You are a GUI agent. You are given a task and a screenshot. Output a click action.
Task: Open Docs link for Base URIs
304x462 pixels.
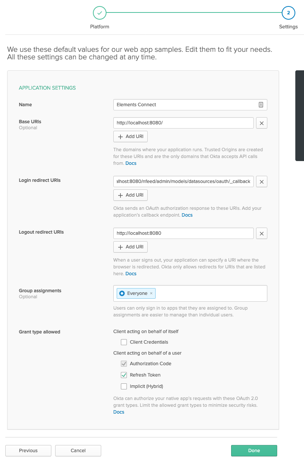point(131,163)
